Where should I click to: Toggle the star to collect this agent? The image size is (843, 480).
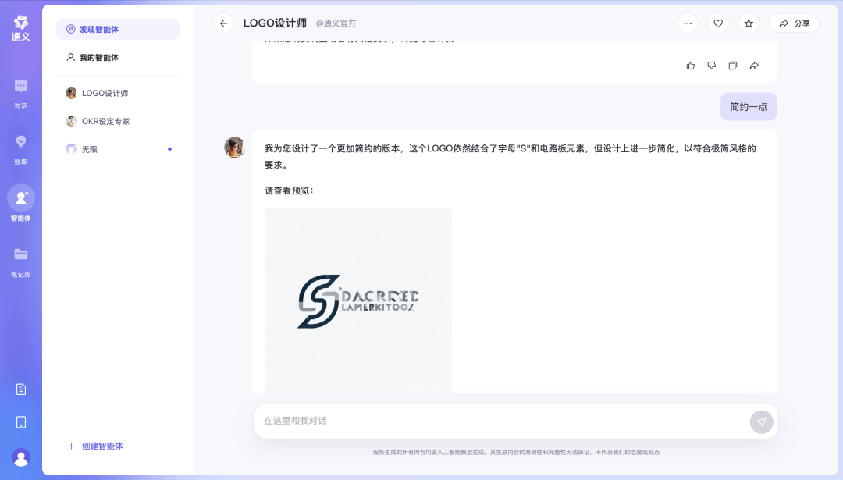(x=748, y=23)
